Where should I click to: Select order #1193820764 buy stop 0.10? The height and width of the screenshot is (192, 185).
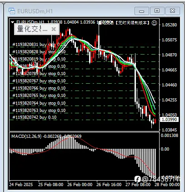pos(39,103)
